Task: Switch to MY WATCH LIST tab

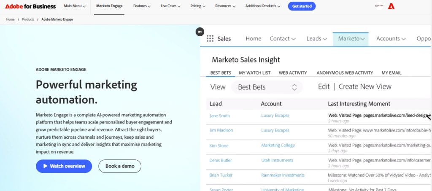Action: point(254,73)
